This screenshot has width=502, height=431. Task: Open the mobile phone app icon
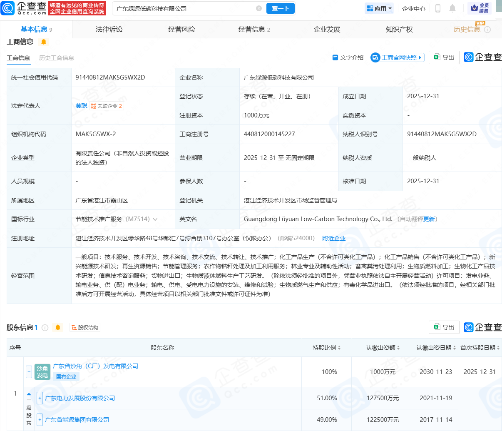coord(437,8)
